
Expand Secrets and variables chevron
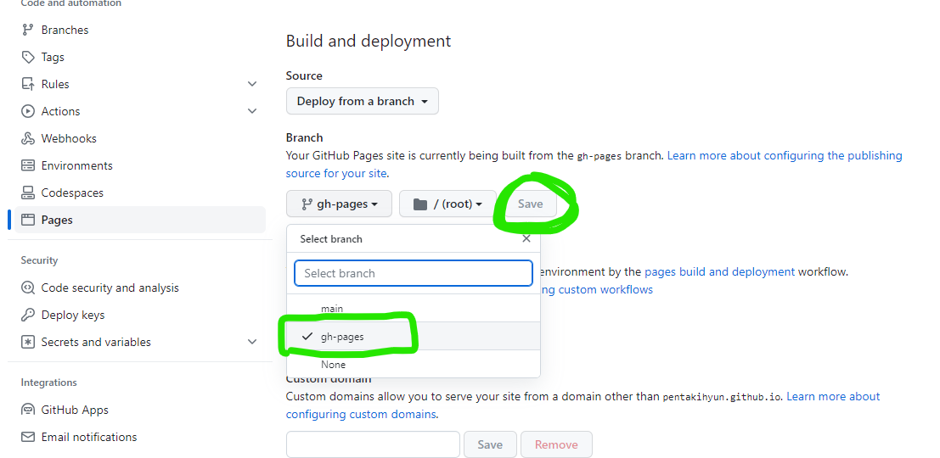click(x=252, y=343)
